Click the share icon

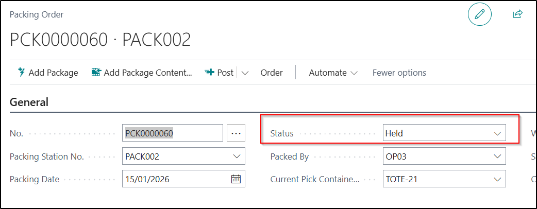(517, 14)
